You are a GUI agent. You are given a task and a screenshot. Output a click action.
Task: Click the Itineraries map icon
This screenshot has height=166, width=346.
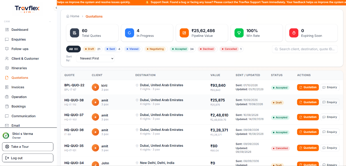pos(7,68)
